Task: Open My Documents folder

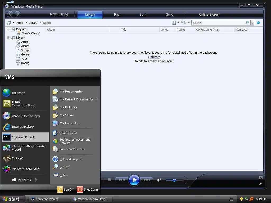Action: [x=75, y=91]
